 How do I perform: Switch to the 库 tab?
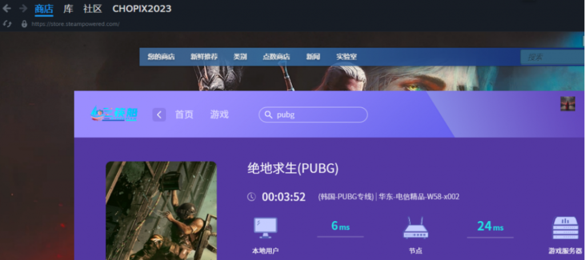(69, 9)
